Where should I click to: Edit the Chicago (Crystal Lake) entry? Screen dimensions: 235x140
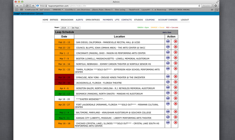tap(168, 122)
